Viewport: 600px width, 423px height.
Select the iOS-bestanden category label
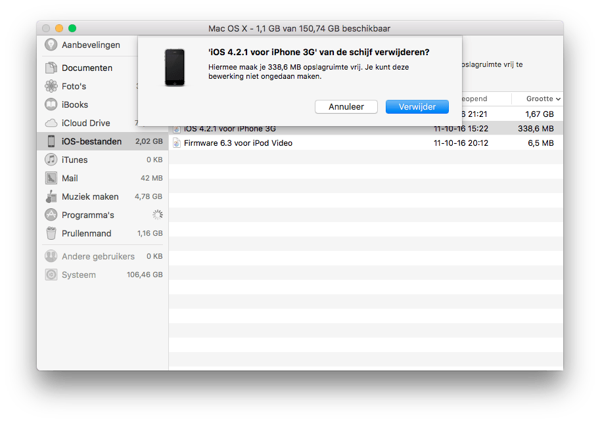tap(91, 141)
